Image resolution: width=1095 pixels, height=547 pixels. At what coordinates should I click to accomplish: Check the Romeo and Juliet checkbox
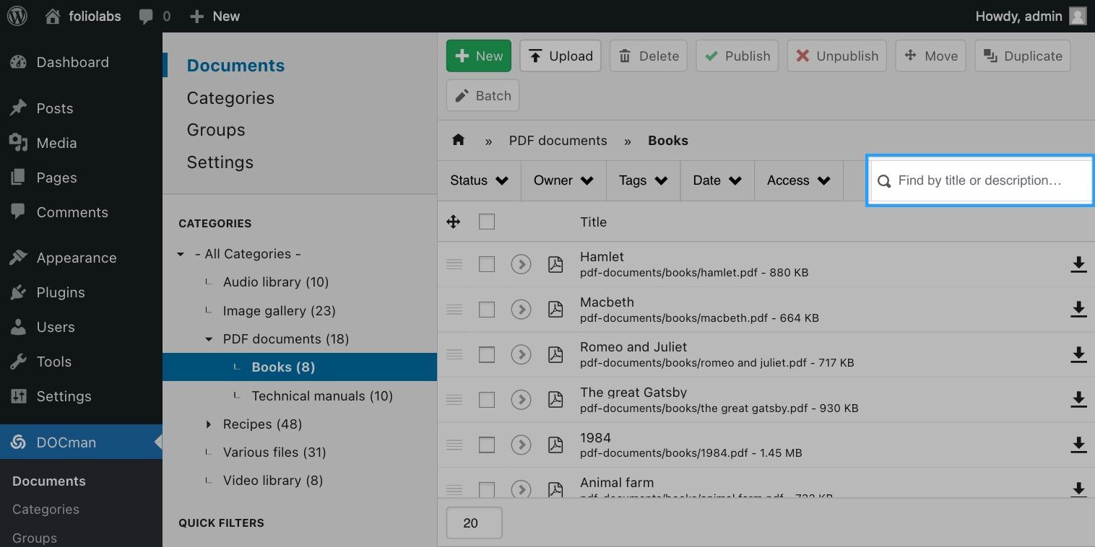(x=487, y=354)
